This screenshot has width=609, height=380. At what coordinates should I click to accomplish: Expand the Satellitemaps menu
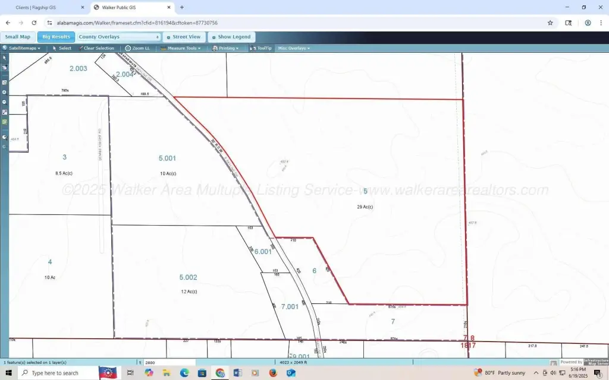pyautogui.click(x=23, y=48)
